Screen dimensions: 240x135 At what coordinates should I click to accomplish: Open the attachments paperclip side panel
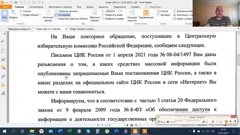(3, 76)
